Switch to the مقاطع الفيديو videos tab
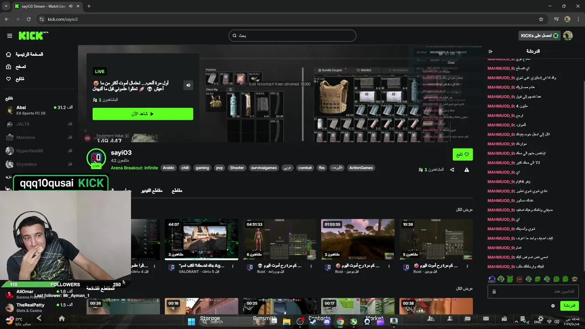 tap(151, 191)
